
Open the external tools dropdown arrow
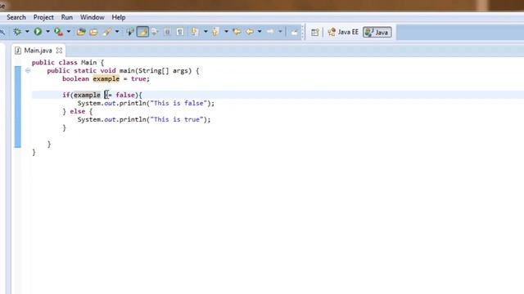click(69, 32)
